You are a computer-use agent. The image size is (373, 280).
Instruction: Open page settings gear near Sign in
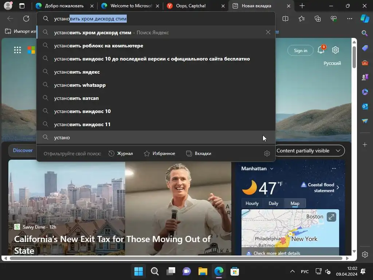coord(335,50)
